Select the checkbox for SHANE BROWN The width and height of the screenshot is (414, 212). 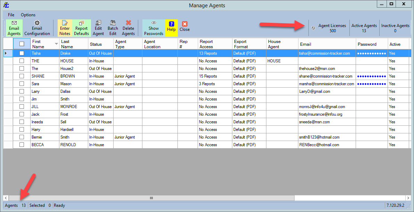click(22, 76)
